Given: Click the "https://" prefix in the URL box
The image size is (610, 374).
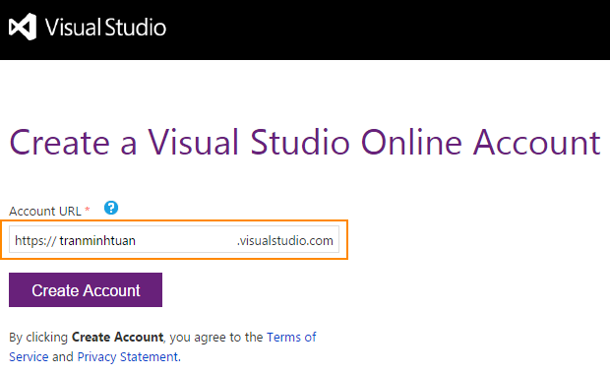Looking at the screenshot, I should coord(35,240).
